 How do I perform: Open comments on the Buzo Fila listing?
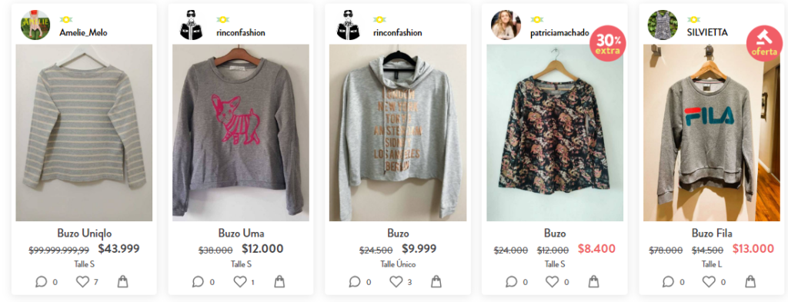click(668, 282)
